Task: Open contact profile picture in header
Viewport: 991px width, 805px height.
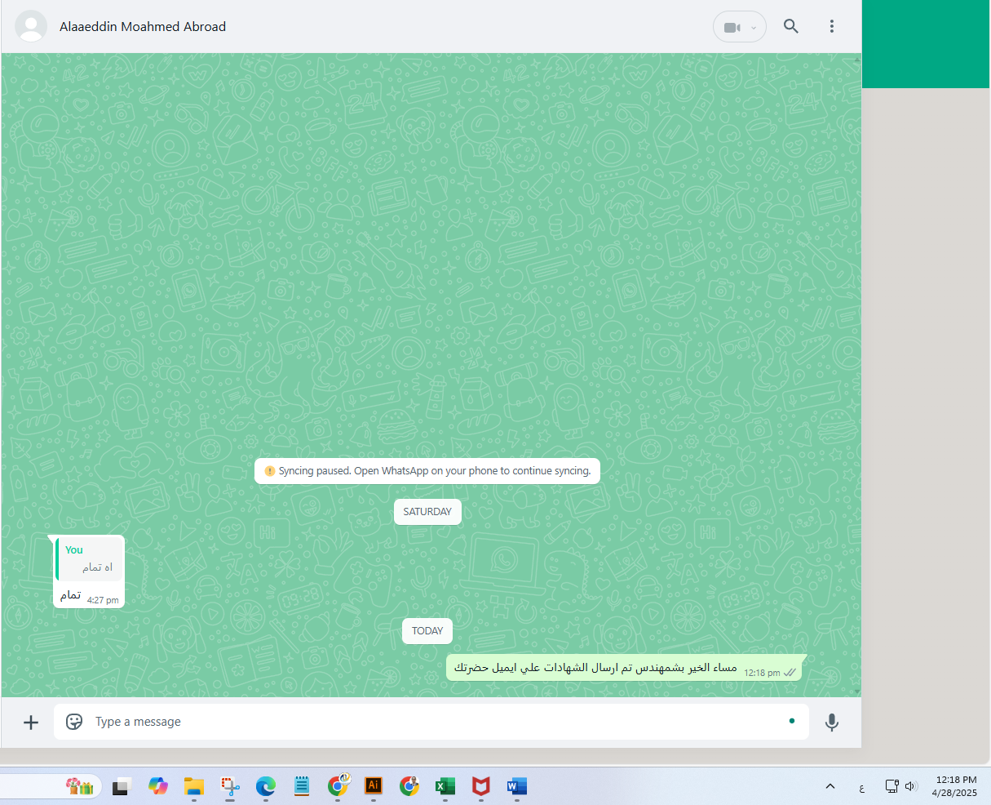Action: pyautogui.click(x=31, y=26)
